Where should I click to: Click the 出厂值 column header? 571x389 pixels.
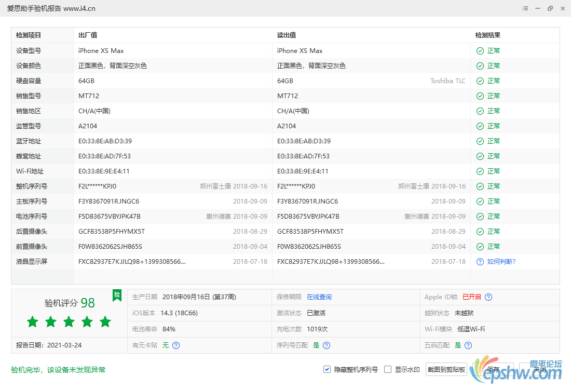(x=88, y=35)
